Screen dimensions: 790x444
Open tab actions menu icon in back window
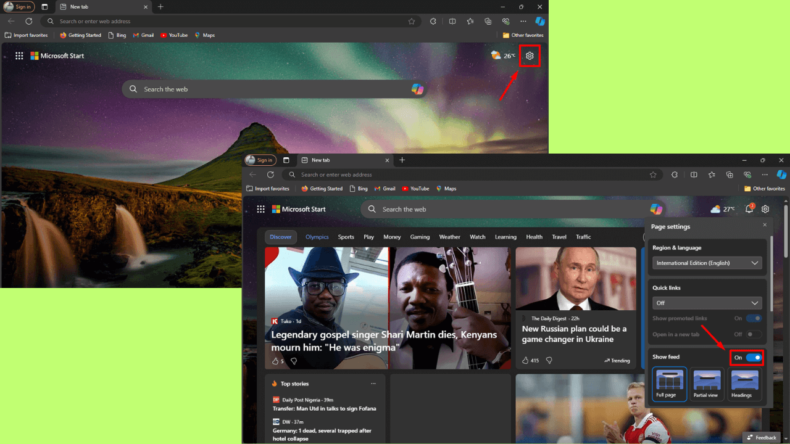coord(44,7)
